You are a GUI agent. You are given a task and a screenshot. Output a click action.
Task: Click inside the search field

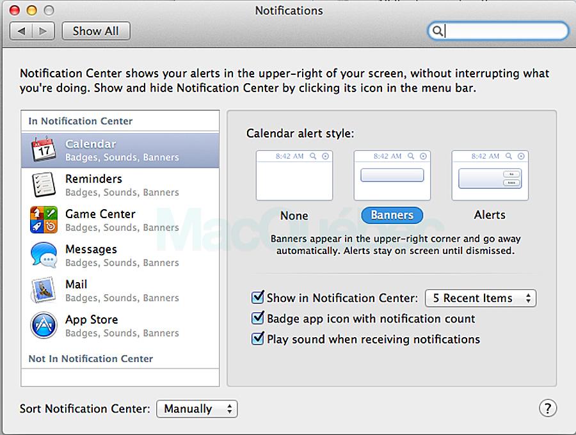[x=499, y=30]
